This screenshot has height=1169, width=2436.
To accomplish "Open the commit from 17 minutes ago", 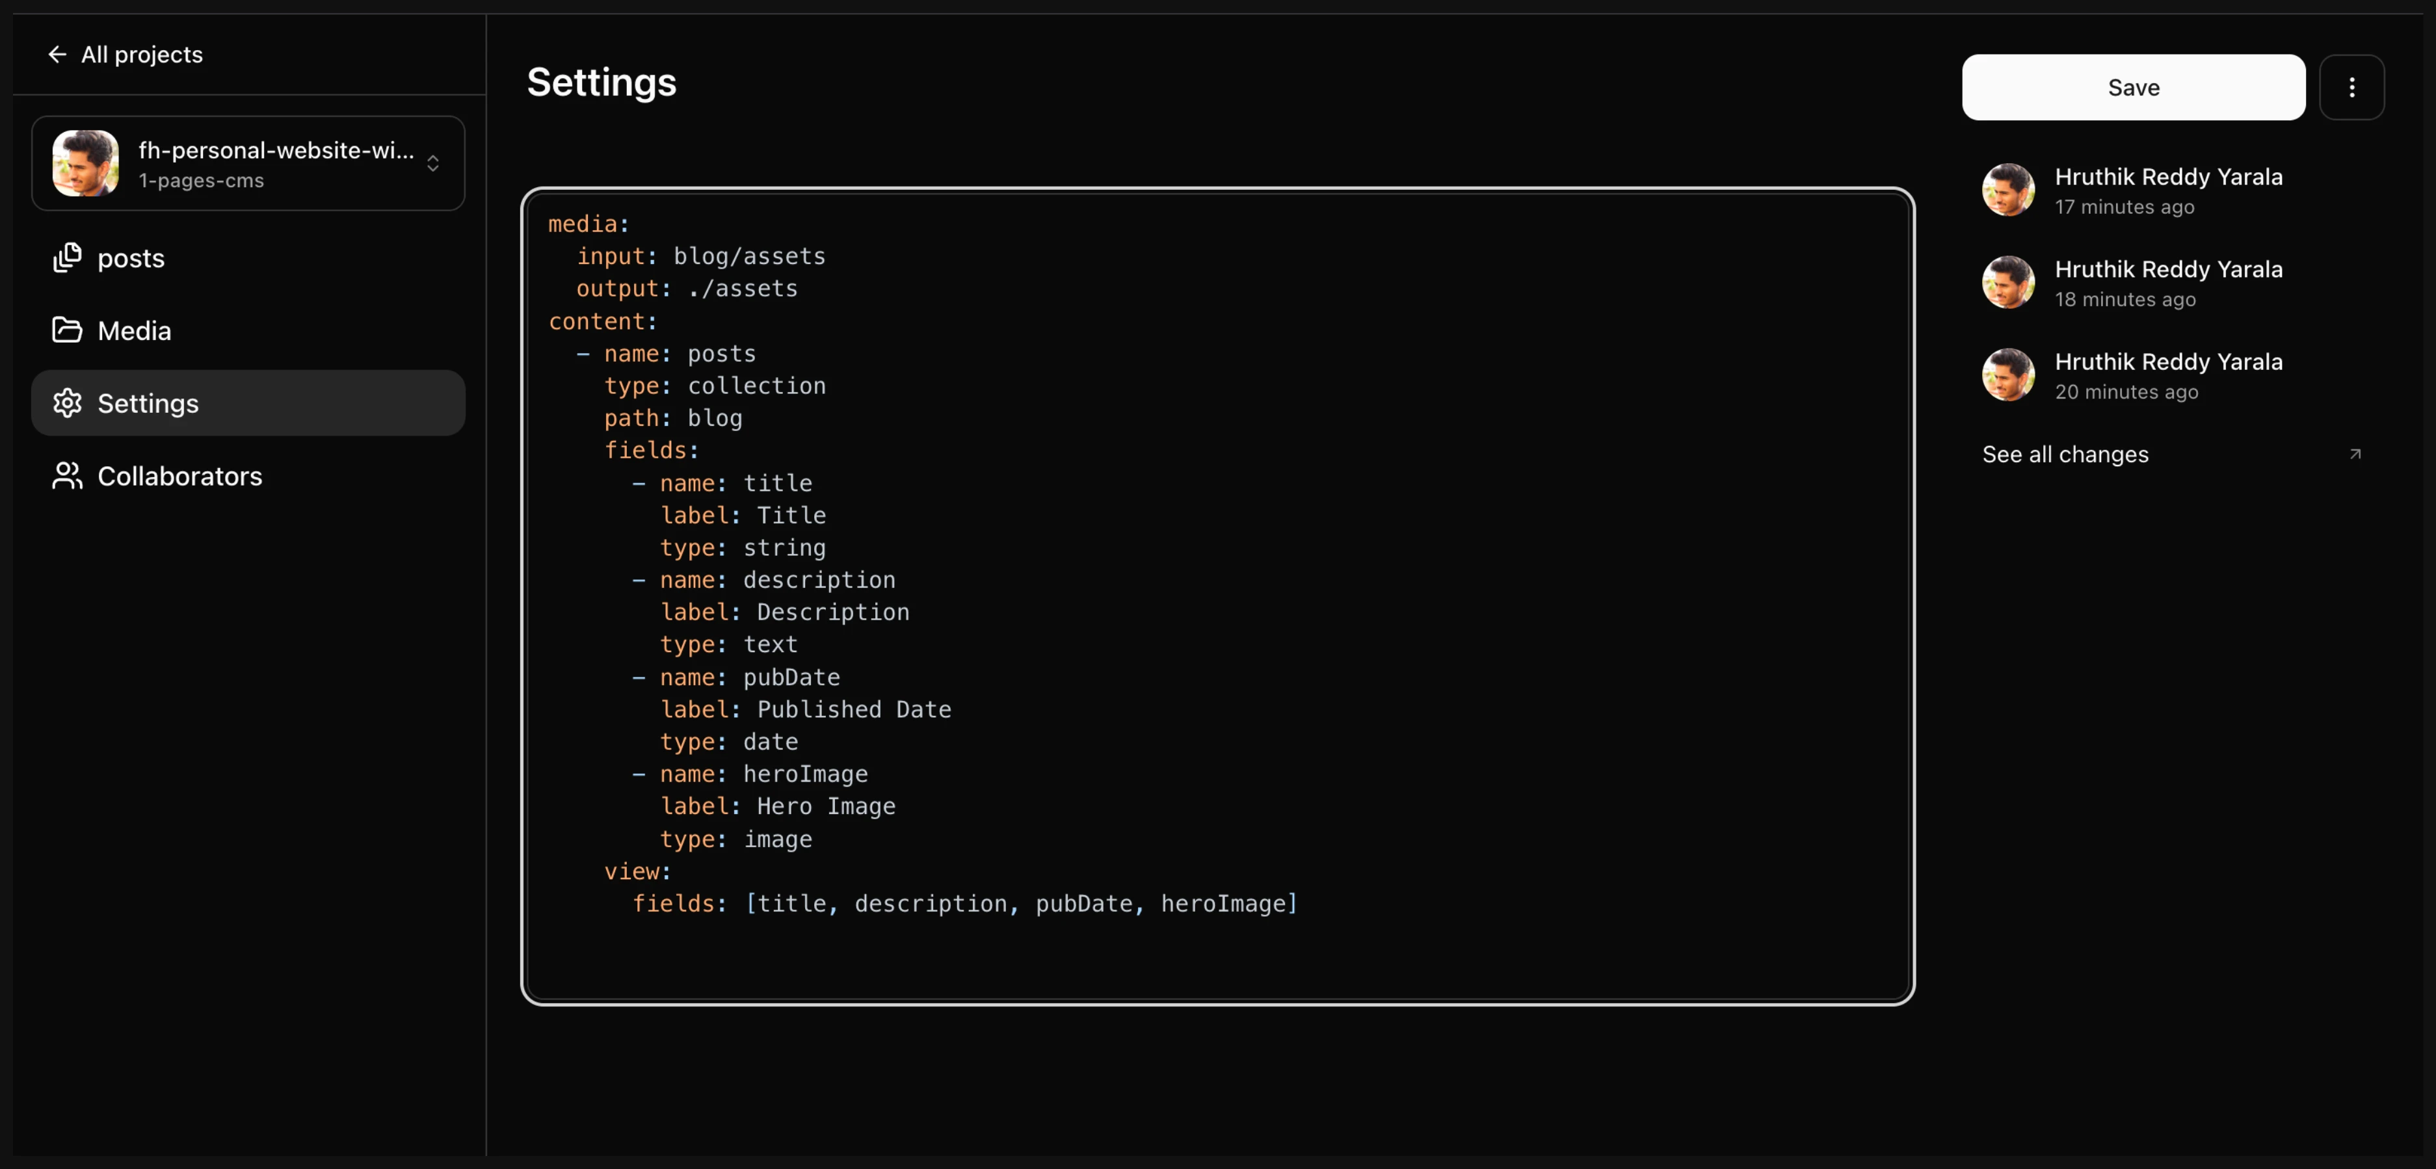I will coord(2167,190).
